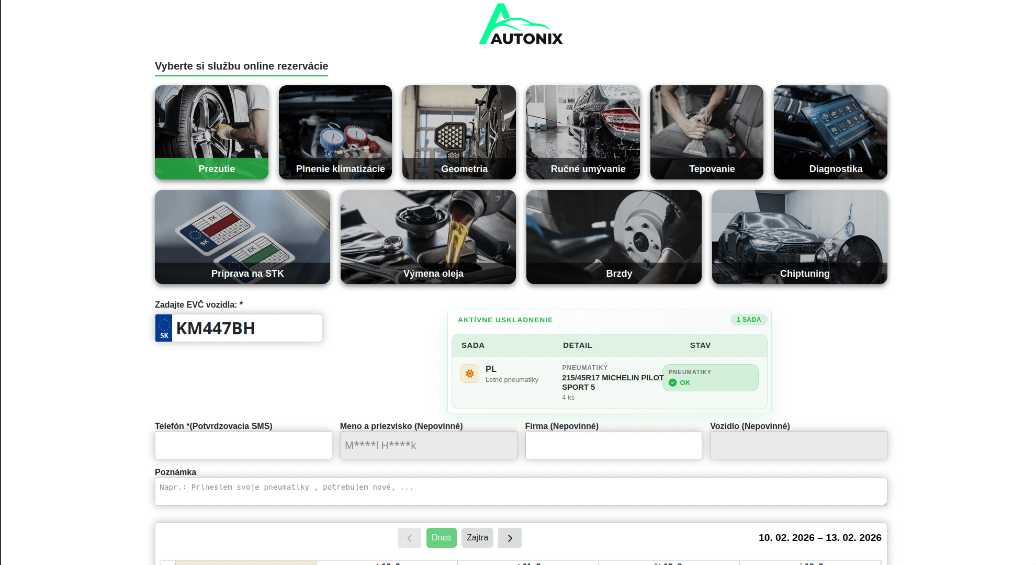Click the SK flag plate icon

point(164,328)
